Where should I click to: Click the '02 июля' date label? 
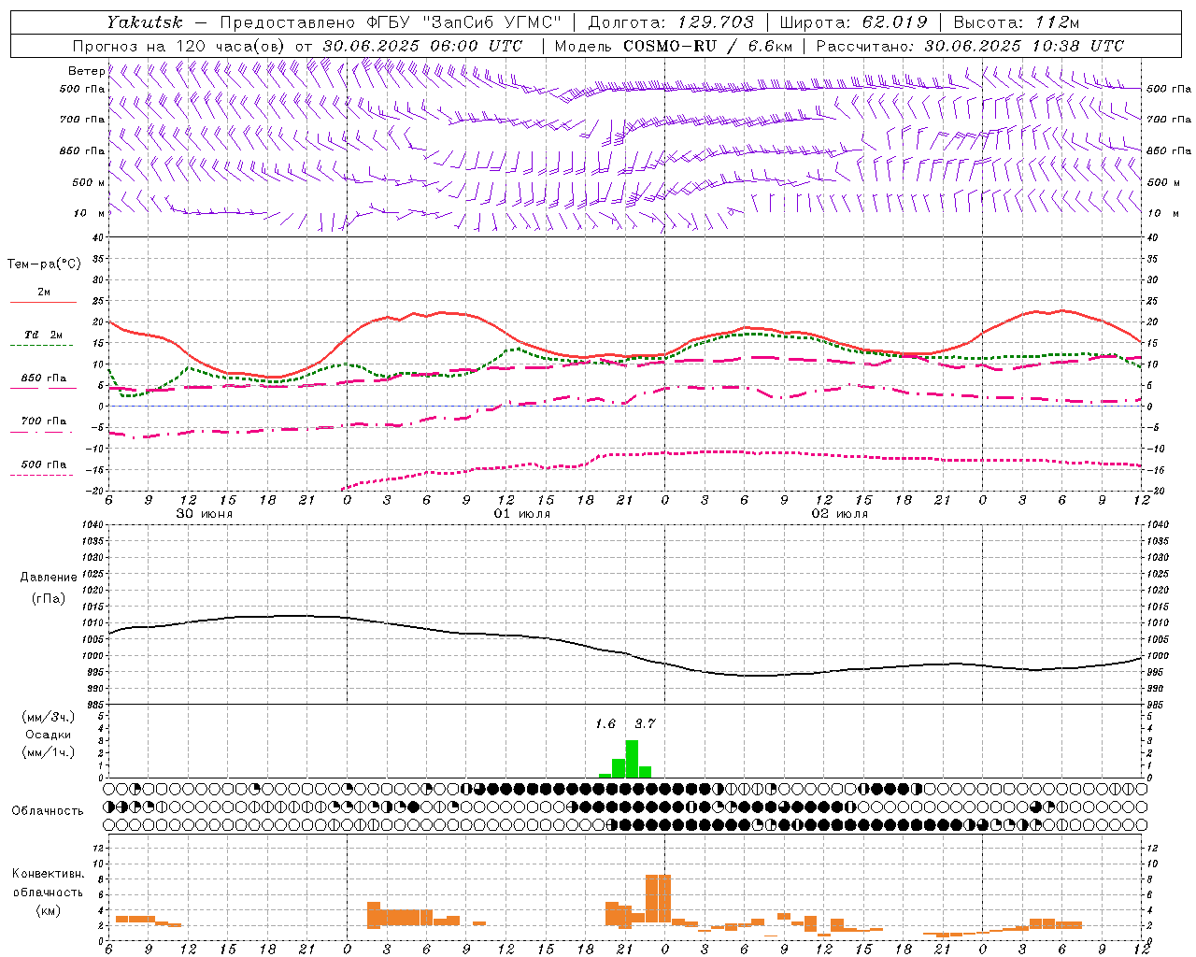pyautogui.click(x=840, y=514)
